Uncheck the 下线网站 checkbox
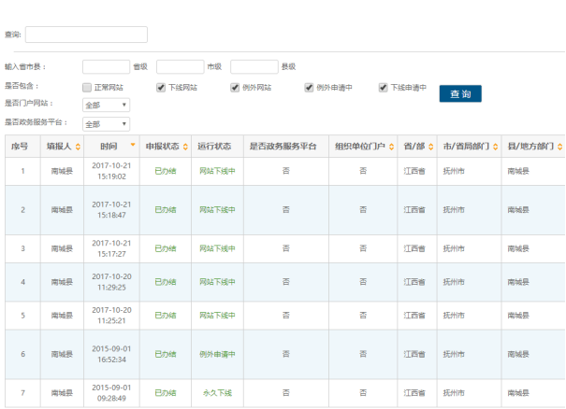Screen dimensions: 566x409 click(161, 88)
